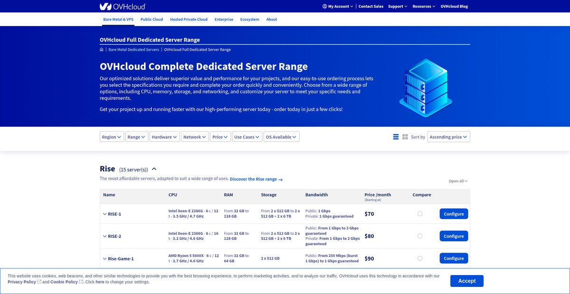Visit the OVHcloud Blog
This screenshot has height=294, width=570.
(454, 6)
